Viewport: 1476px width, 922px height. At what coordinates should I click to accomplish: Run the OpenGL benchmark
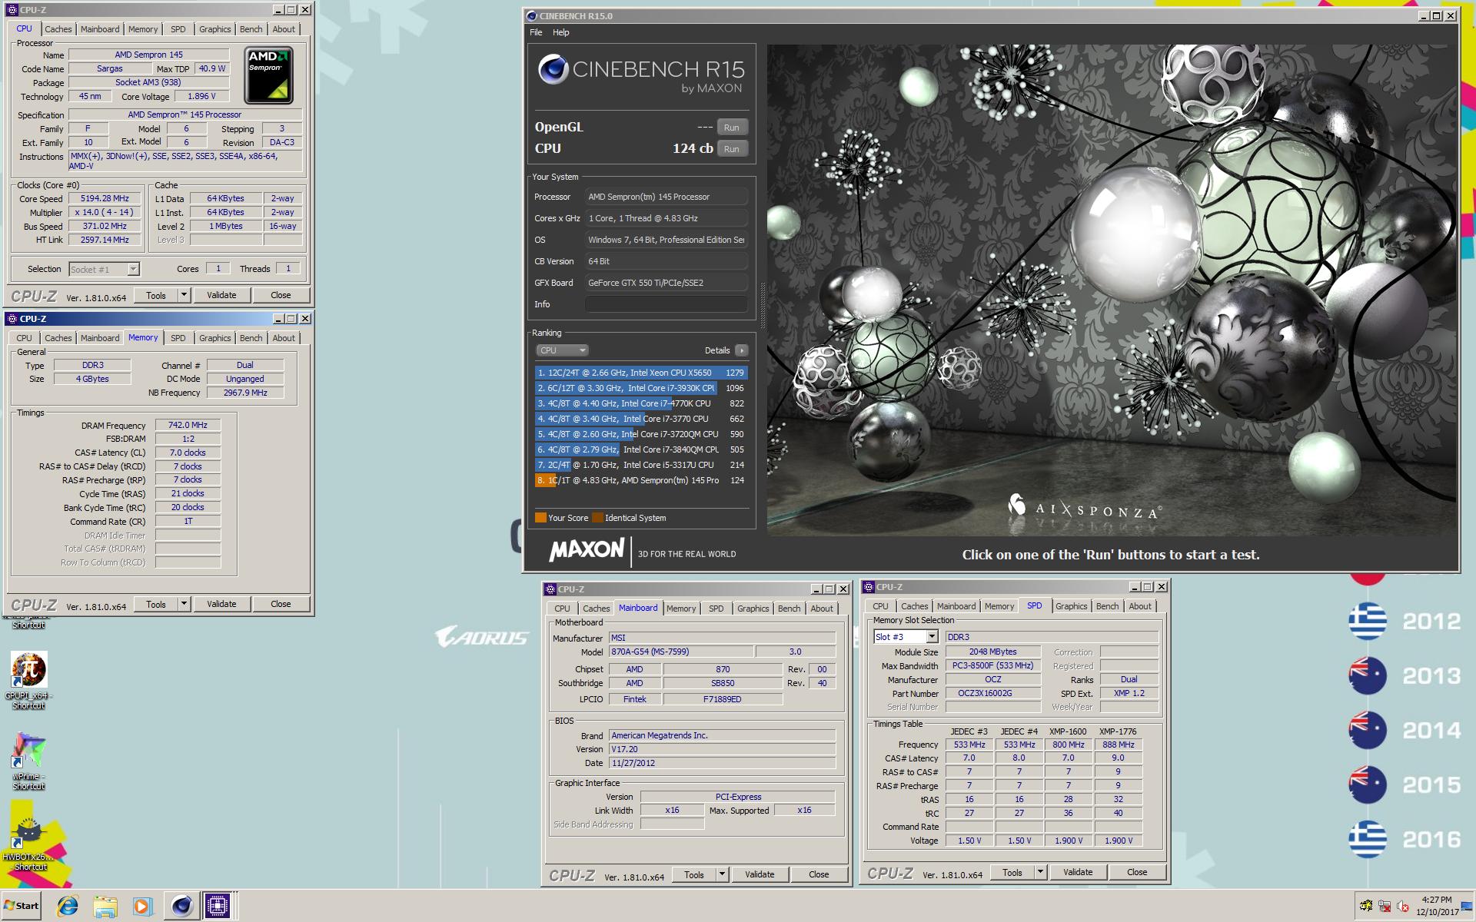[x=732, y=128]
